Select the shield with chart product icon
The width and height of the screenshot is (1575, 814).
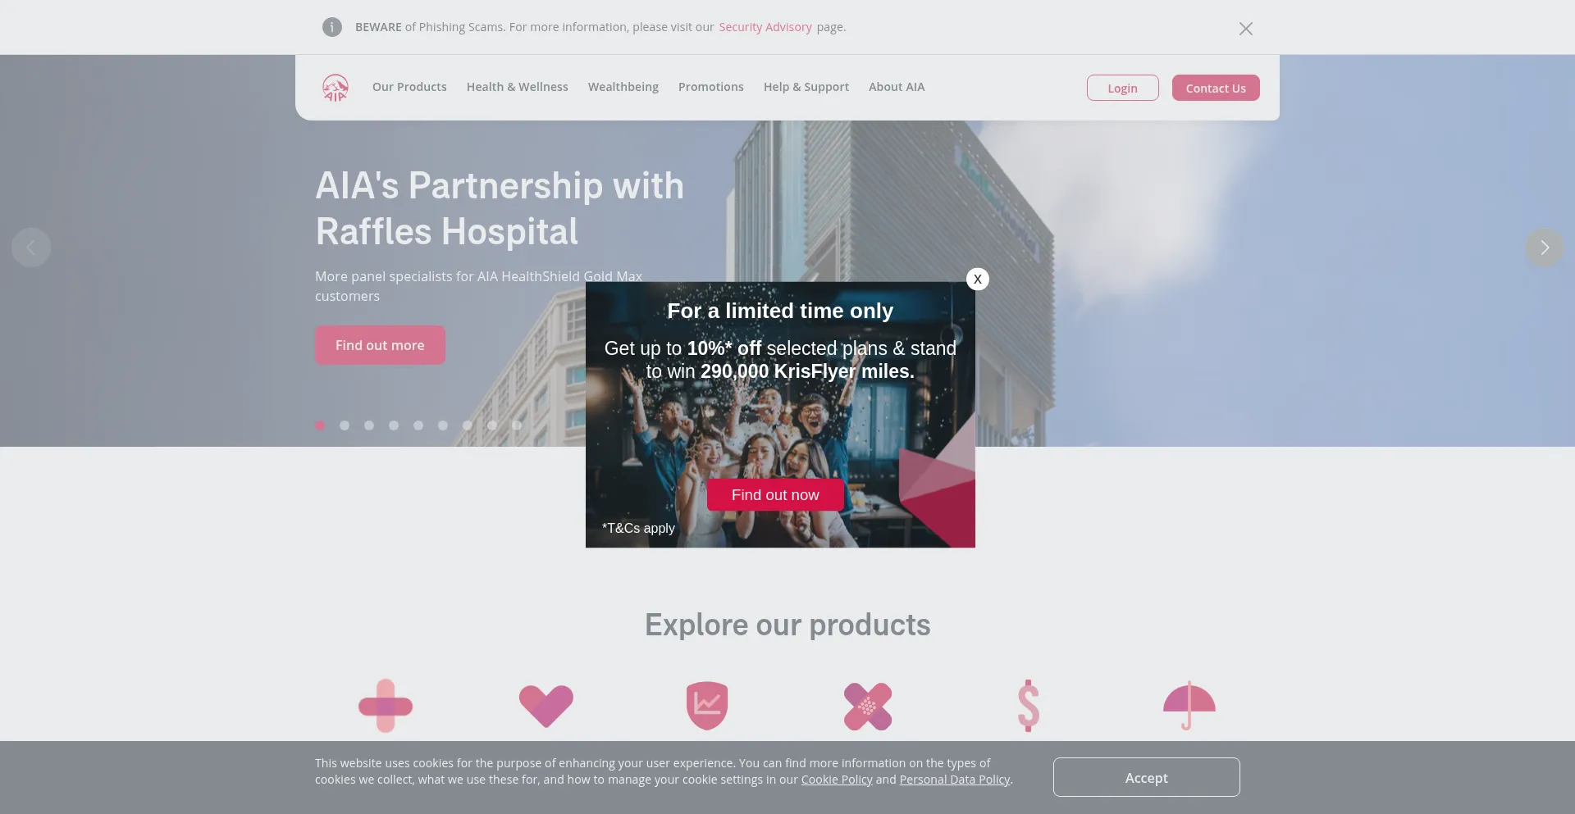coord(707,706)
